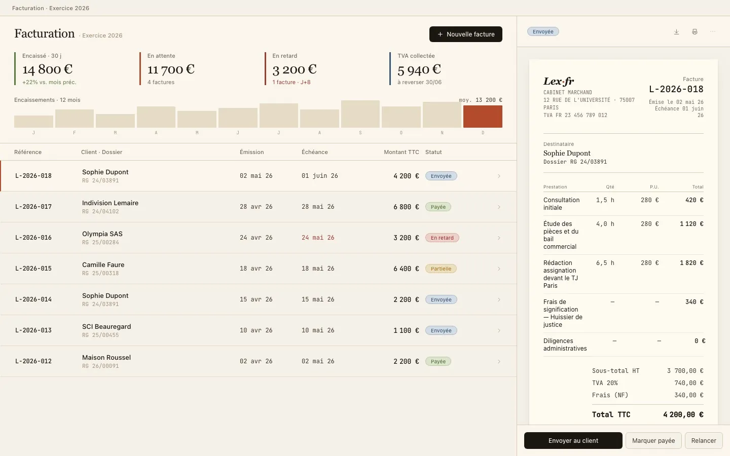The image size is (730, 456).
Task: Click 1 facture · J+8 overdue note
Action: (x=291, y=82)
